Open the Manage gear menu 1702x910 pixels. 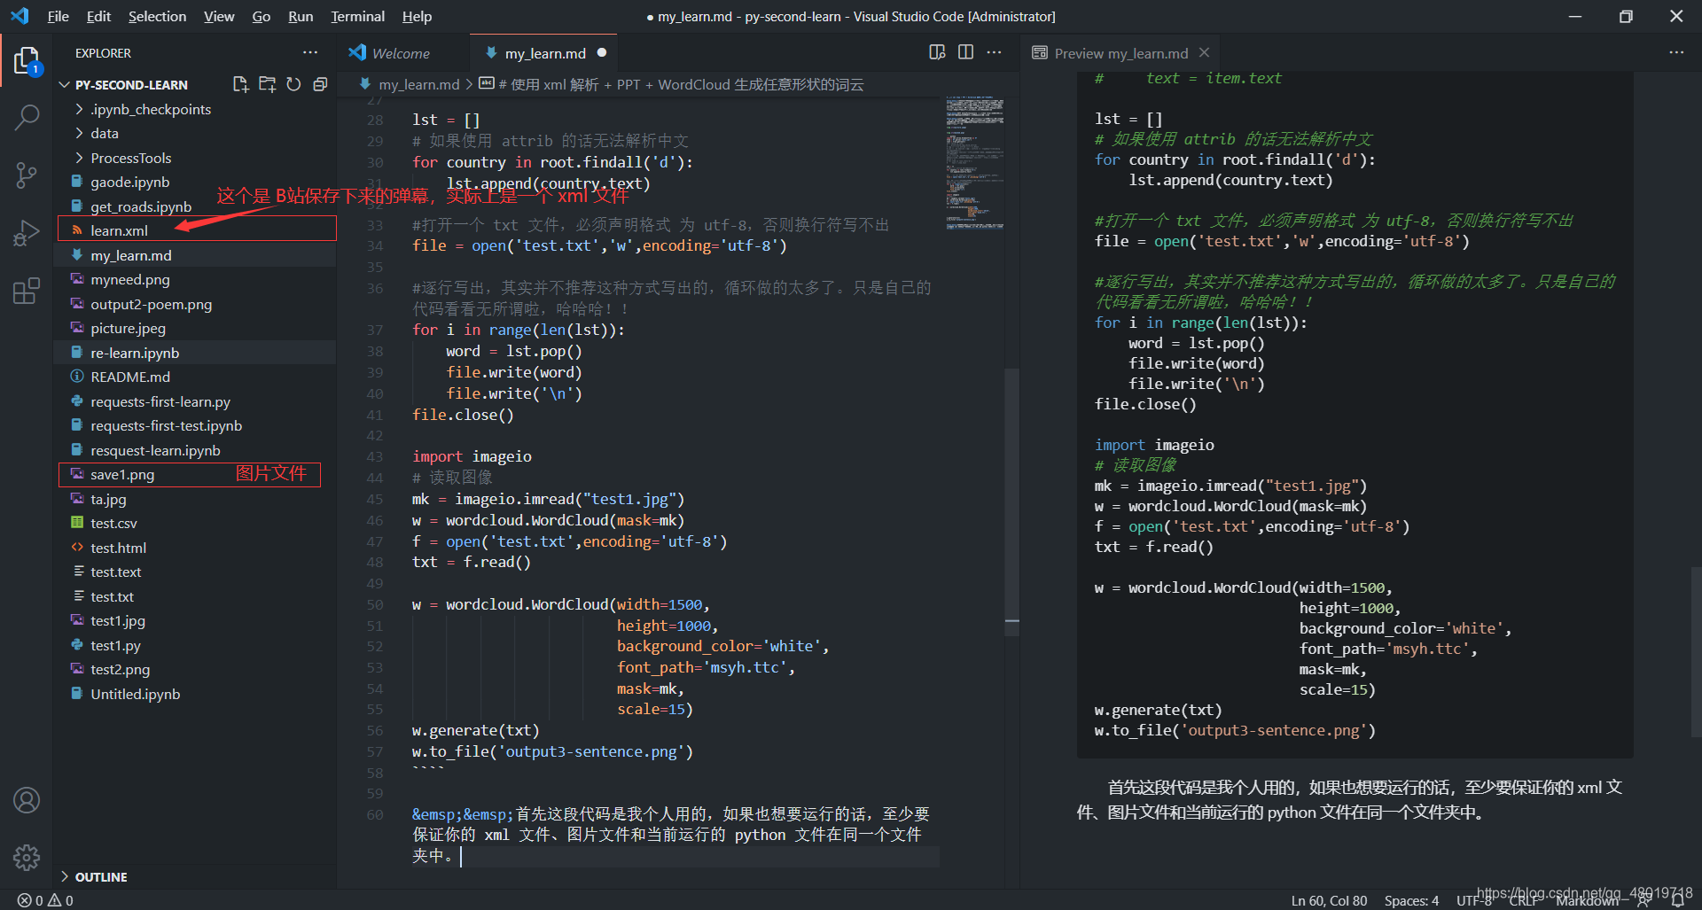[x=27, y=857]
